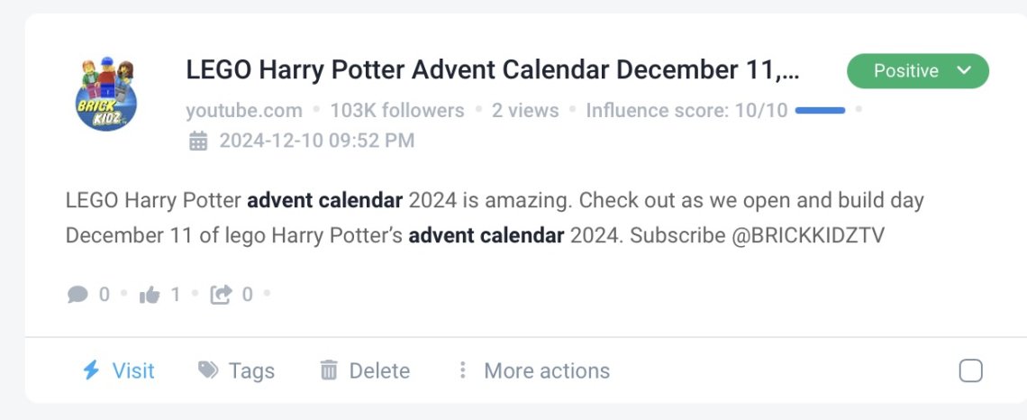Click the three-dot More actions icon
Viewport: 1027px width, 420px height.
pyautogui.click(x=462, y=370)
